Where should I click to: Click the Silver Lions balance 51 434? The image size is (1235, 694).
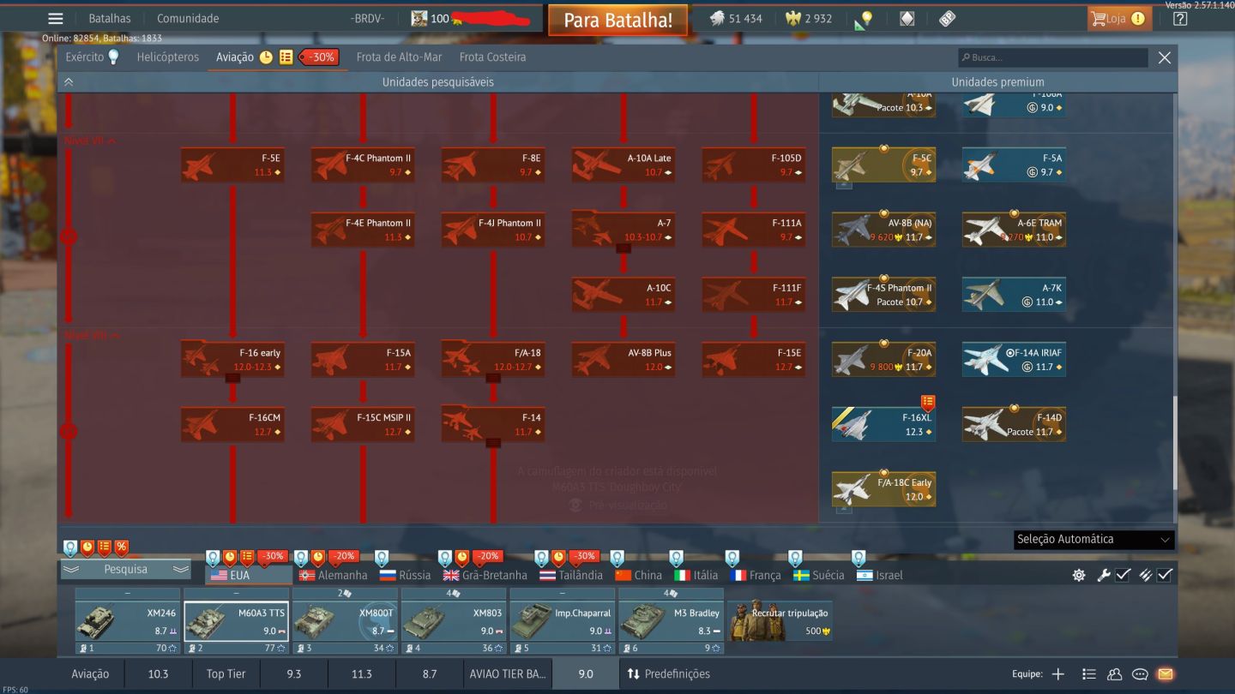click(x=736, y=19)
